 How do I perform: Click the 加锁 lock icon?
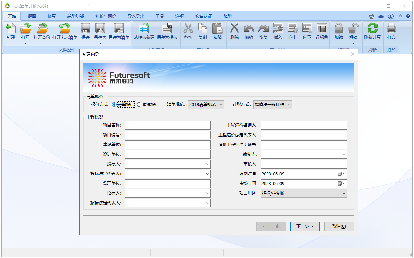pos(338,28)
